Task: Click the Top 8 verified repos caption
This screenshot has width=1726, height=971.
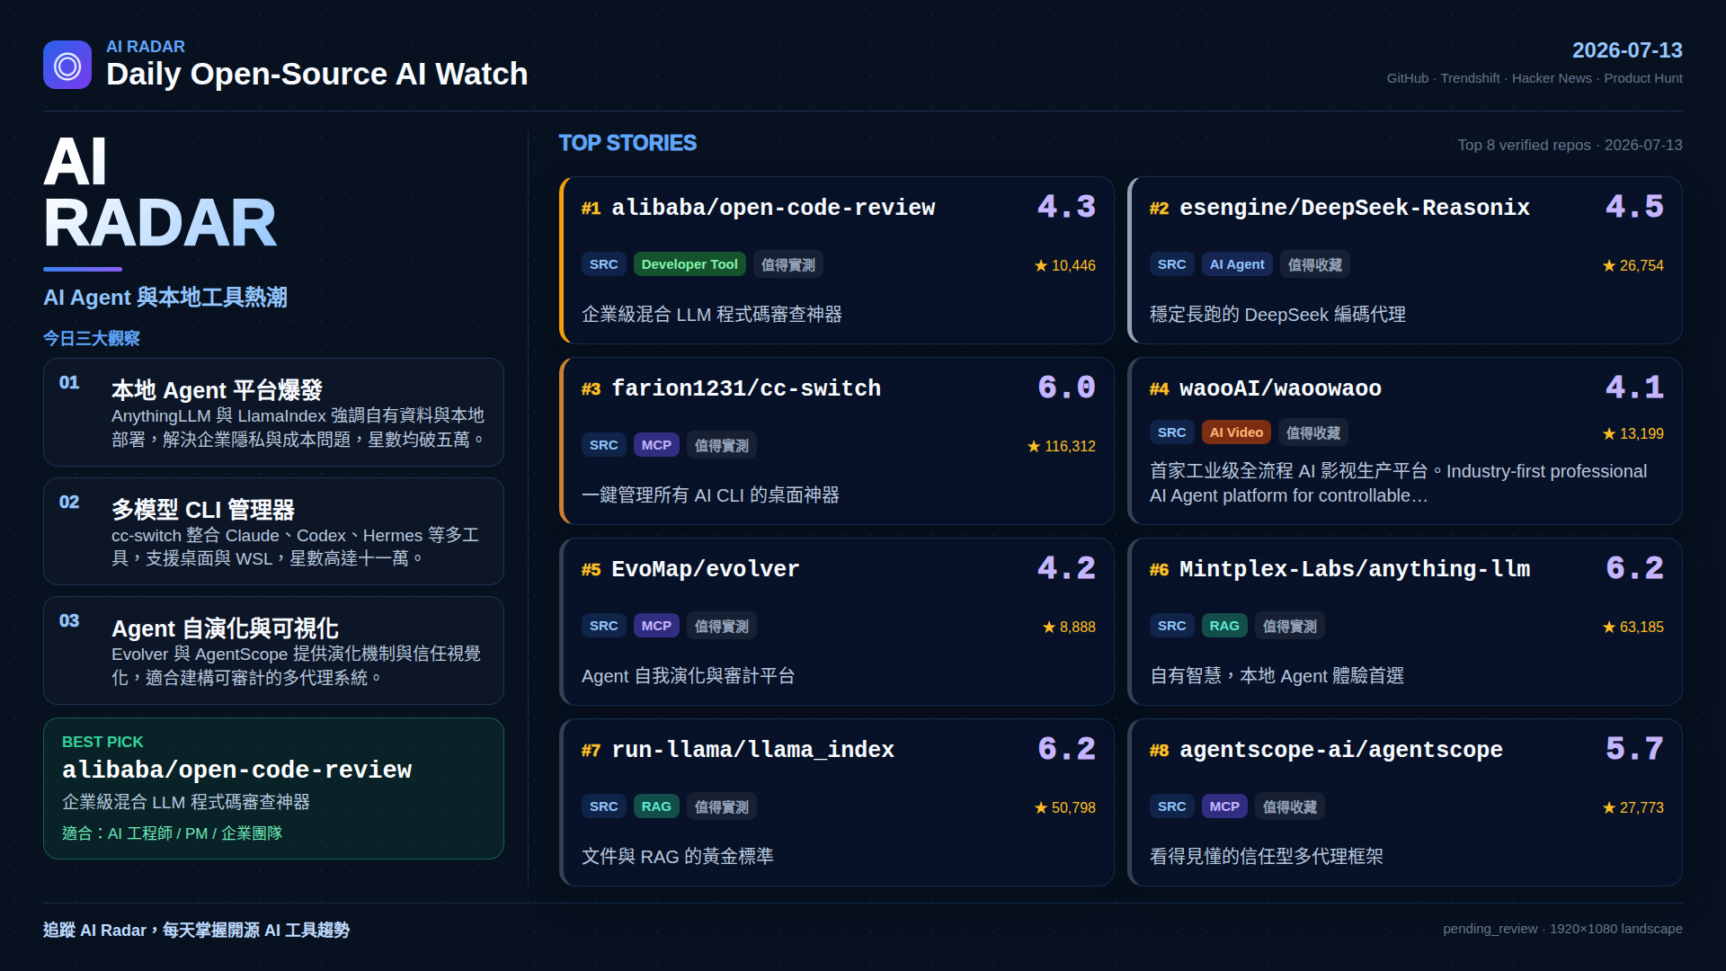Action: 1570,145
